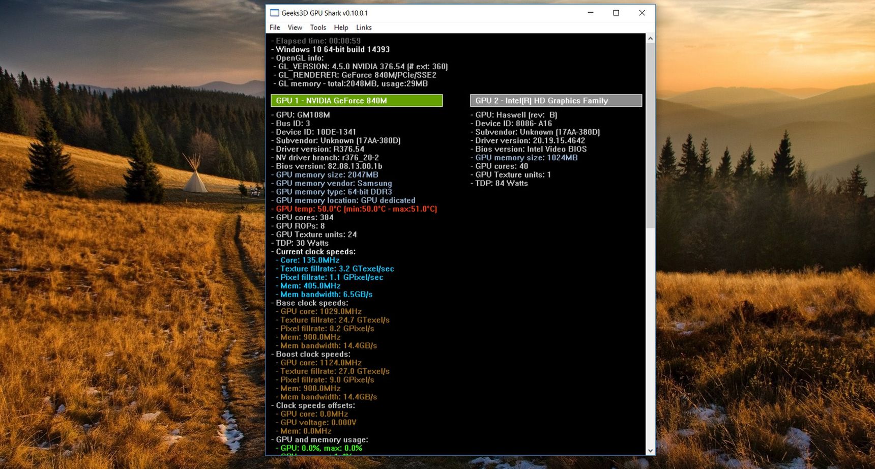
Task: Select the GPU 1 NVIDIA GeForce 840M header
Action: click(x=357, y=101)
